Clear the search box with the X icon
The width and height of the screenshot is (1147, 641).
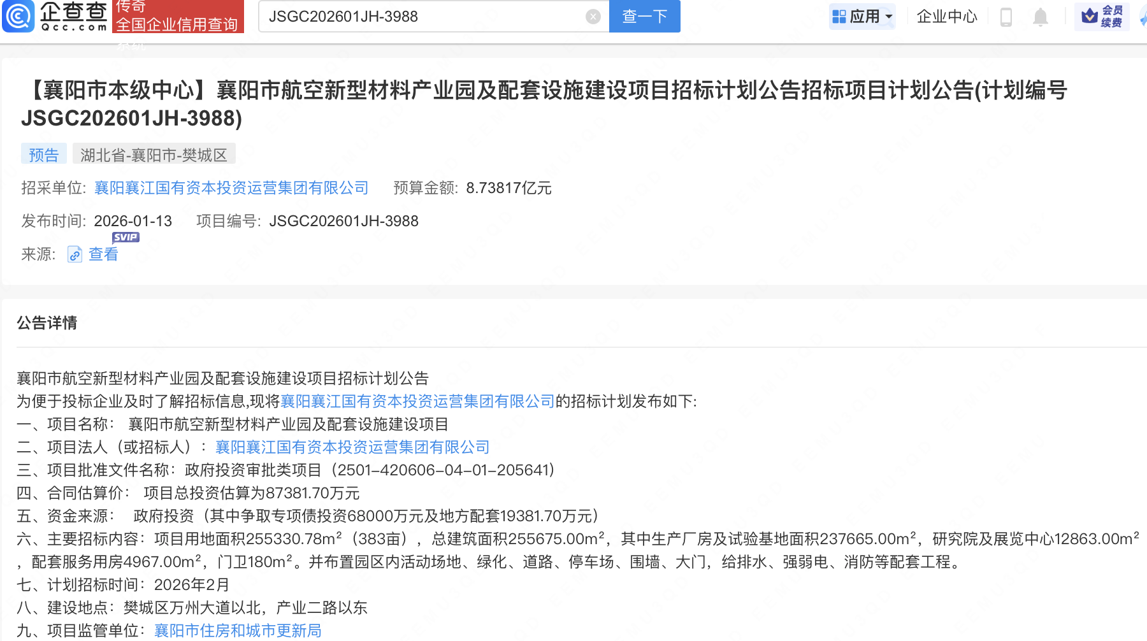pyautogui.click(x=593, y=17)
